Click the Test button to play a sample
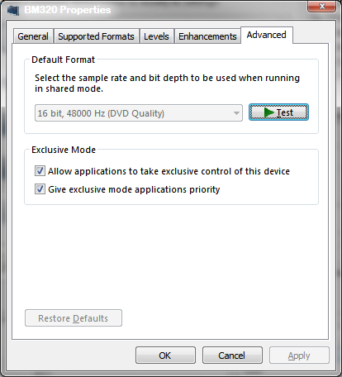 tap(278, 112)
